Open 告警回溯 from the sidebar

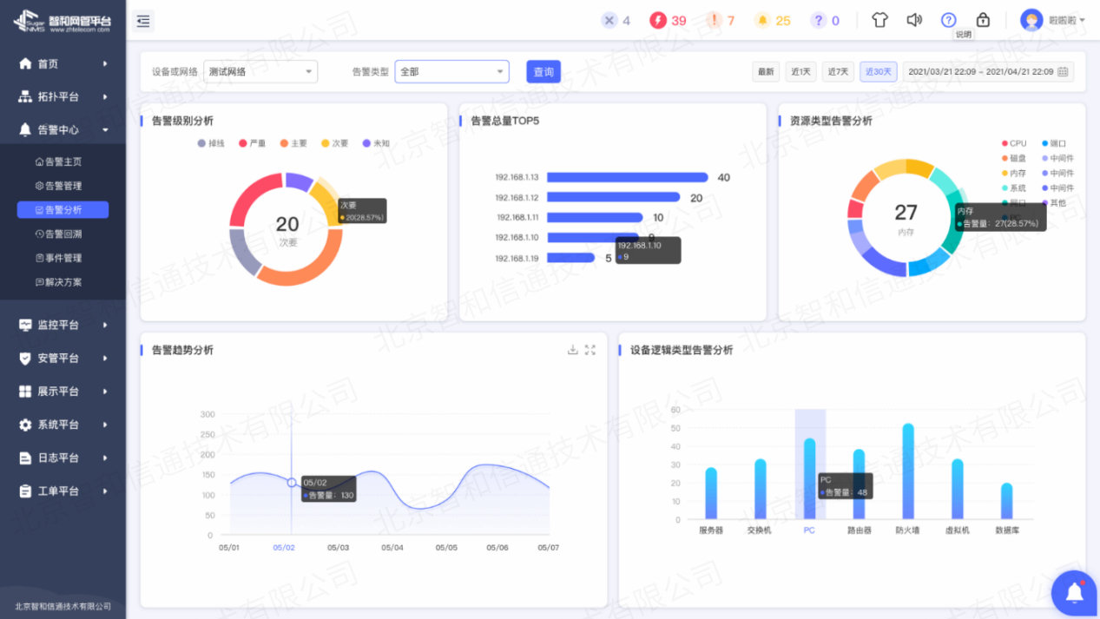pos(63,234)
